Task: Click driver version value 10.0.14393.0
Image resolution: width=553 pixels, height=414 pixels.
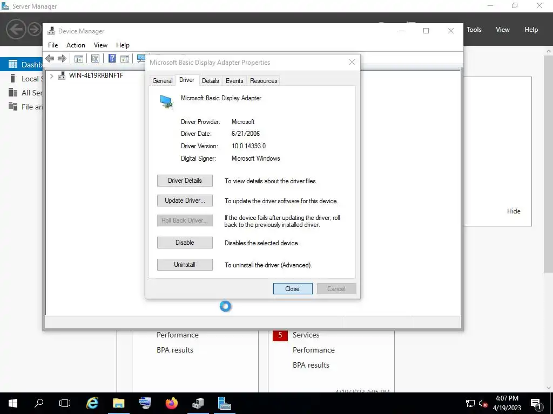Action: pyautogui.click(x=248, y=146)
